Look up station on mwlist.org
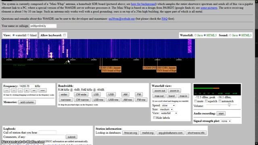Image resolution: width=258 pixels, height=145 pixels. click(x=148, y=133)
